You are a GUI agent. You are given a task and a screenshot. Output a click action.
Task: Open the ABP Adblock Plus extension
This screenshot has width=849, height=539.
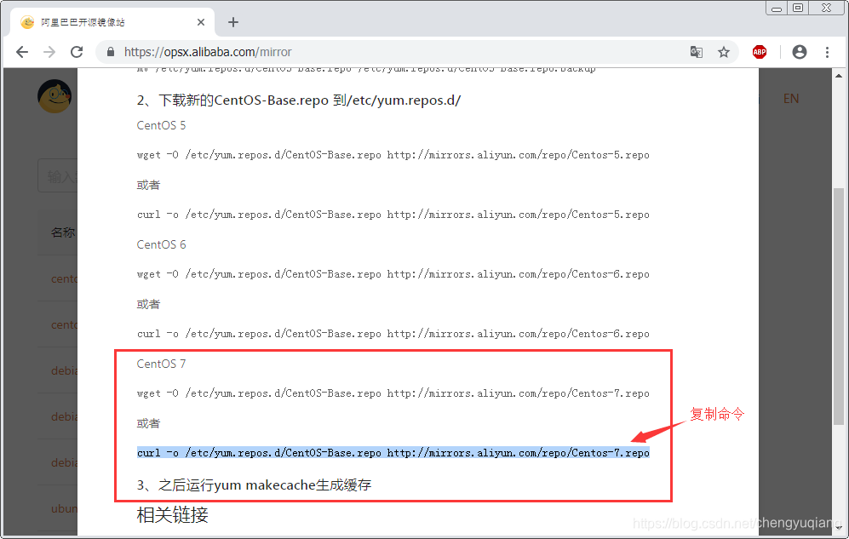point(760,52)
